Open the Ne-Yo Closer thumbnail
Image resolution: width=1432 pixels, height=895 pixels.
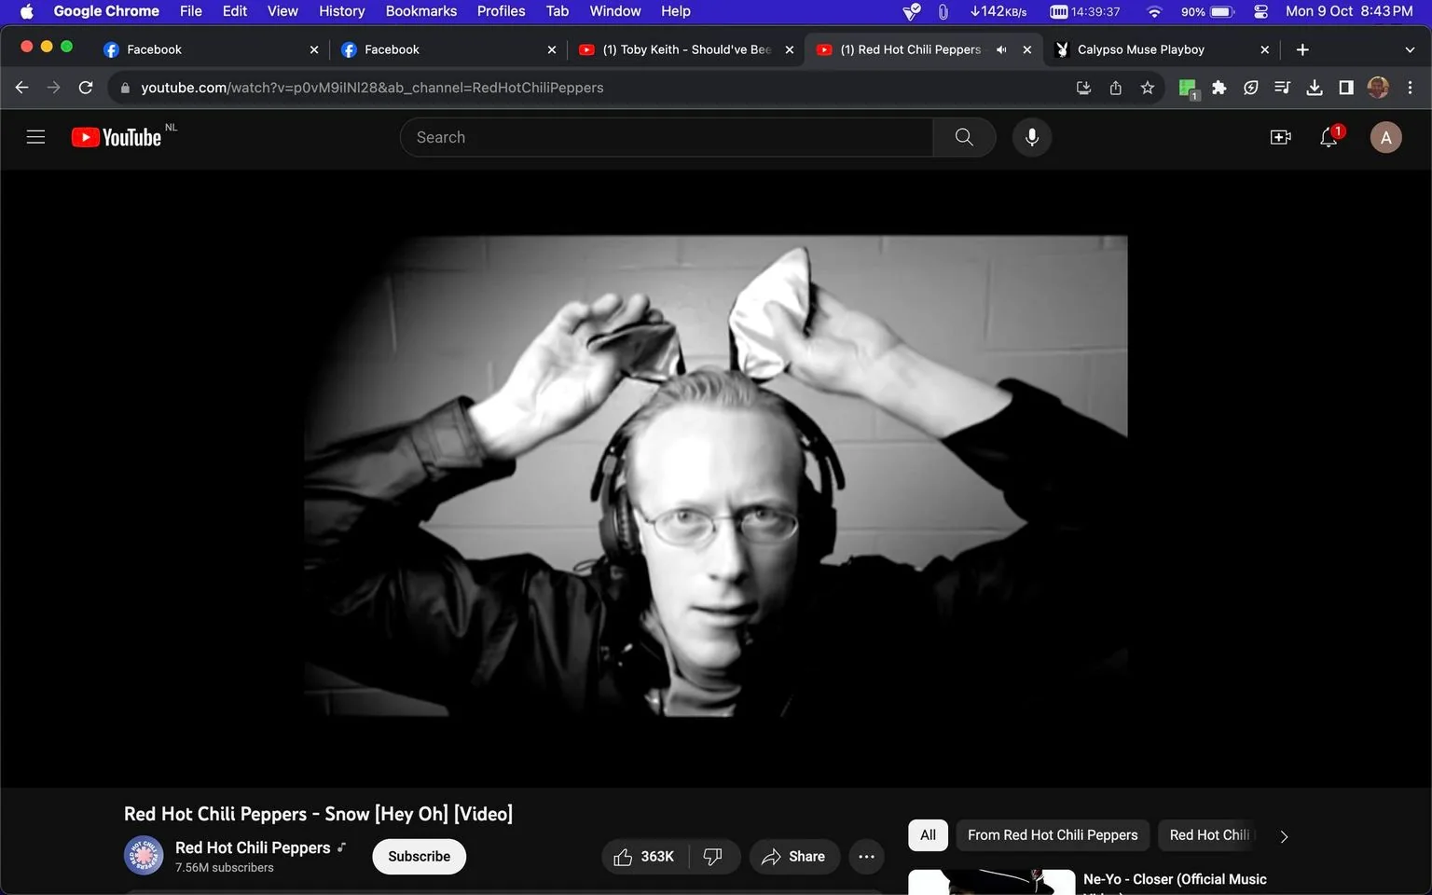tap(992, 882)
